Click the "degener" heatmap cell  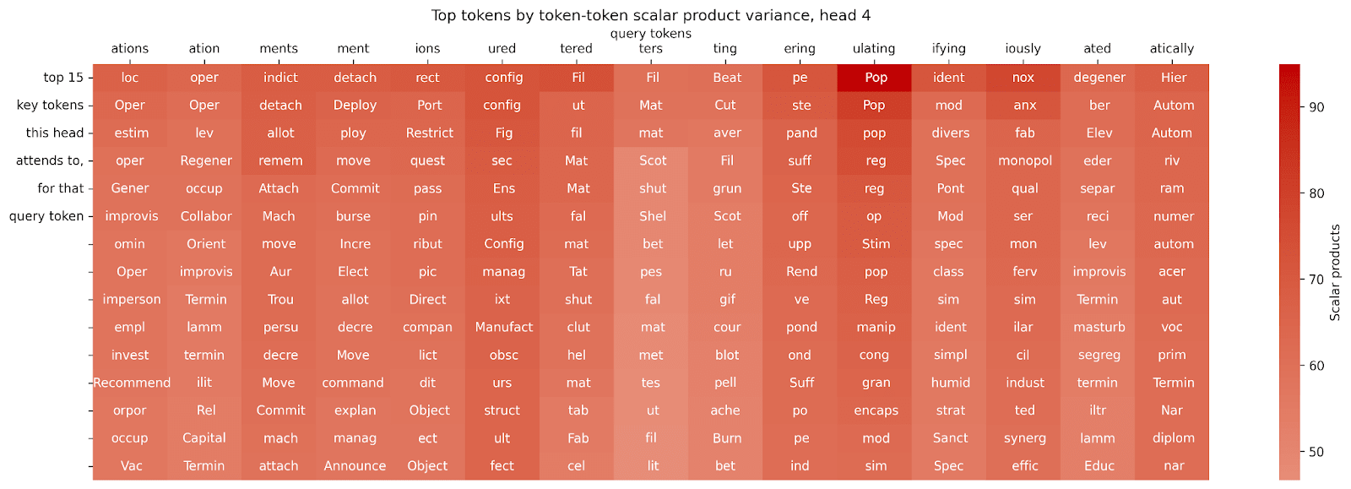pyautogui.click(x=1099, y=78)
